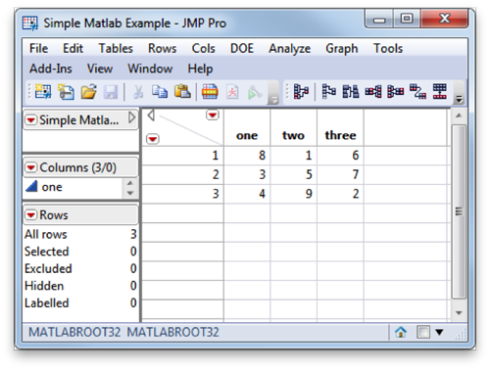Open the rows red triangle in grid corner
The height and width of the screenshot is (370, 490).
click(x=153, y=139)
